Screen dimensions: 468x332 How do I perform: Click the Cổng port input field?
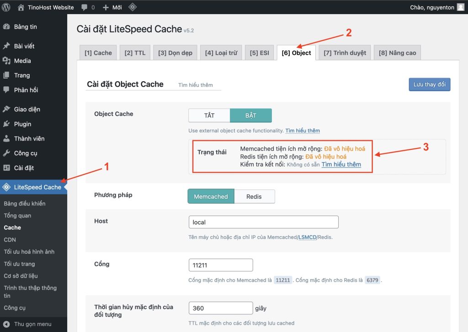[x=221, y=265]
